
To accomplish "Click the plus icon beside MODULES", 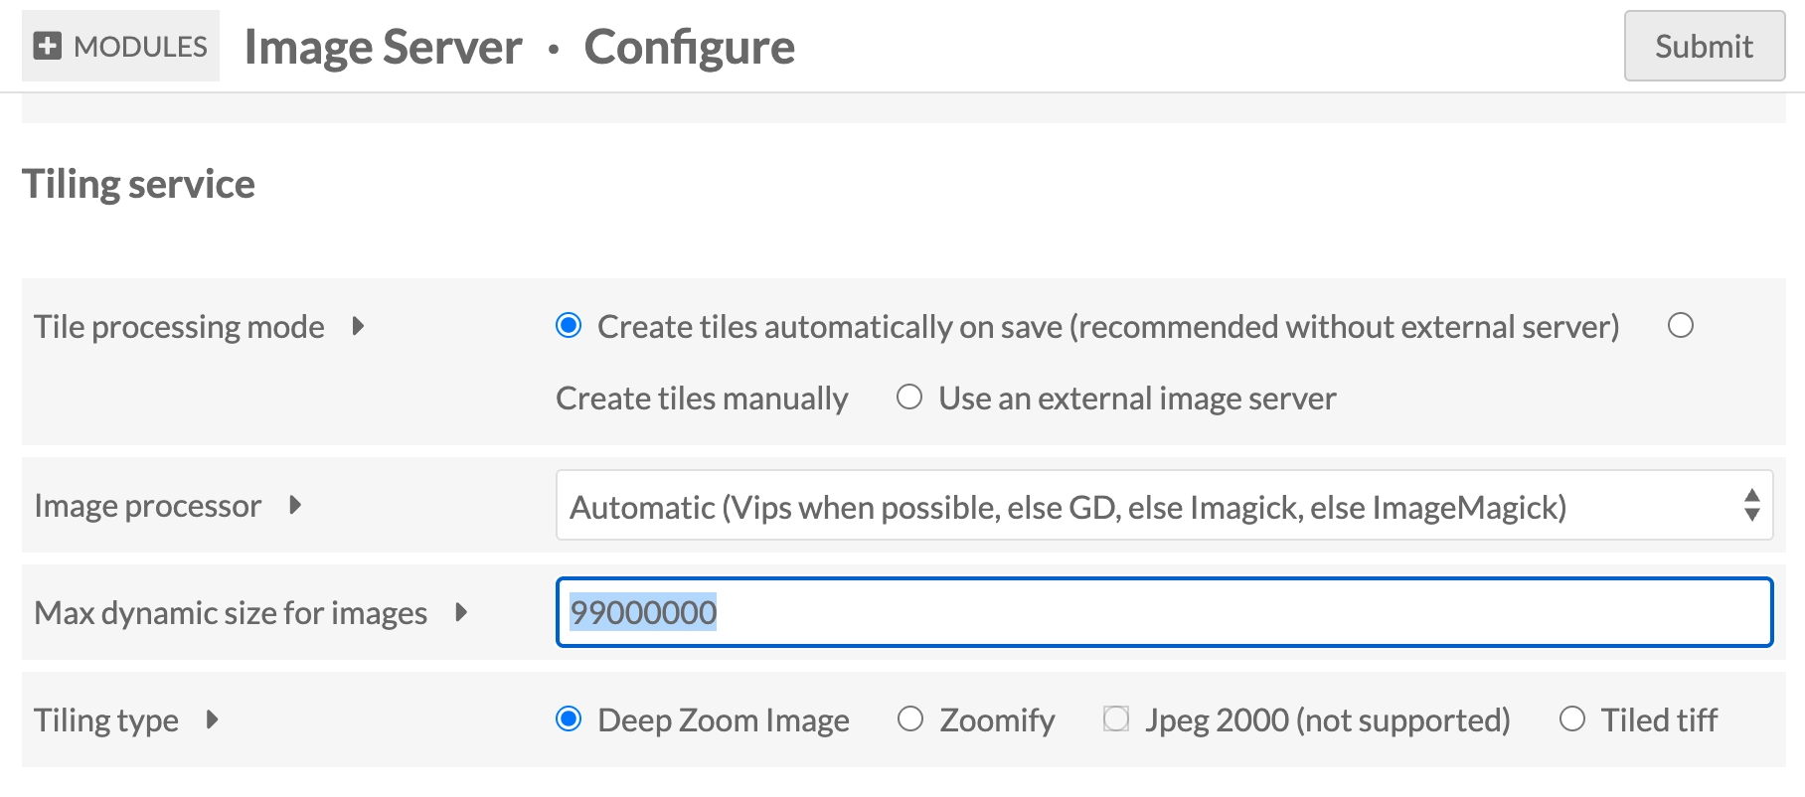I will [47, 46].
